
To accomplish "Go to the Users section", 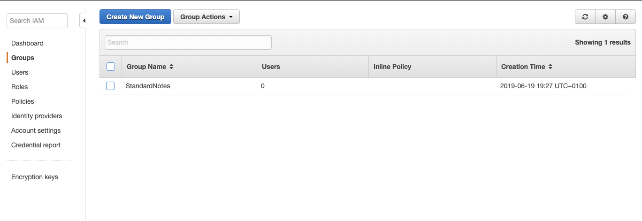I will [x=20, y=72].
